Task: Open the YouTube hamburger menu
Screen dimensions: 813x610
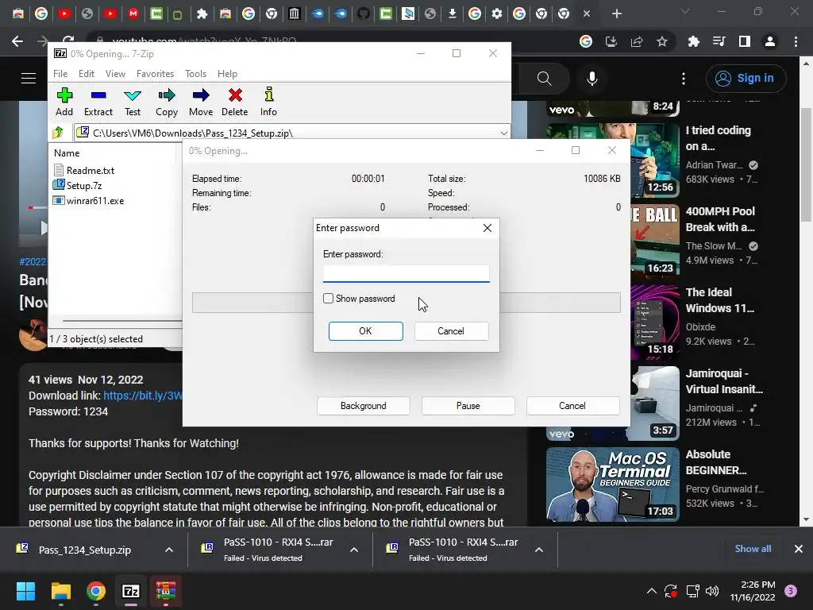Action: (x=29, y=79)
